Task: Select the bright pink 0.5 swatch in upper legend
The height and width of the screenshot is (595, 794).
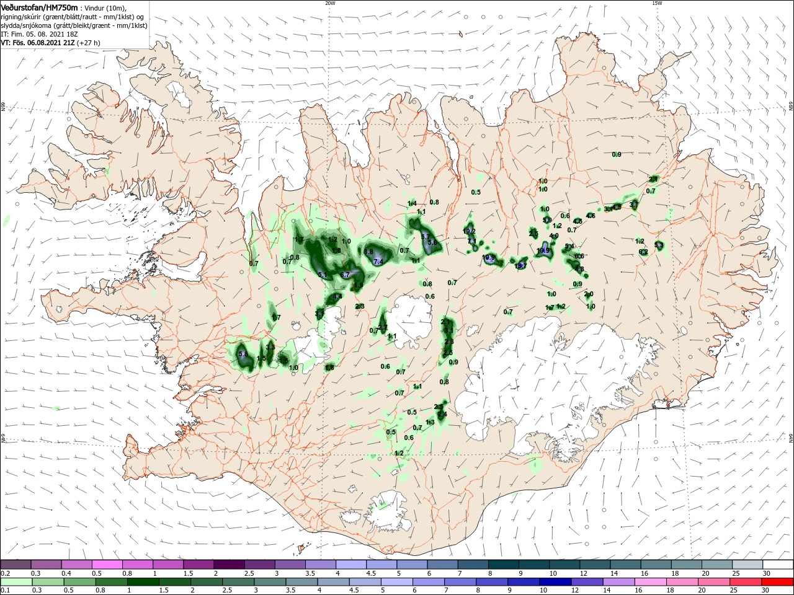Action: (107, 565)
